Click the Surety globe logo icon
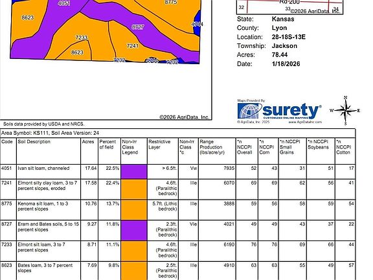Screen dimensions: 373x280 click(x=248, y=111)
